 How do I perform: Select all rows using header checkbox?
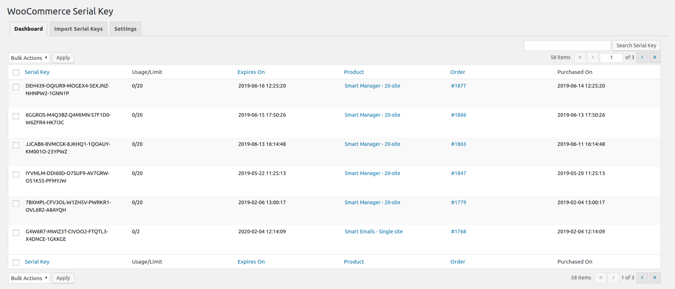point(16,73)
